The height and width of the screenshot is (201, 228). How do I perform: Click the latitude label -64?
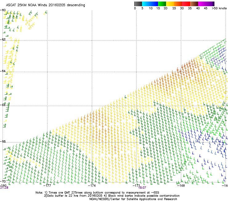point(3,71)
